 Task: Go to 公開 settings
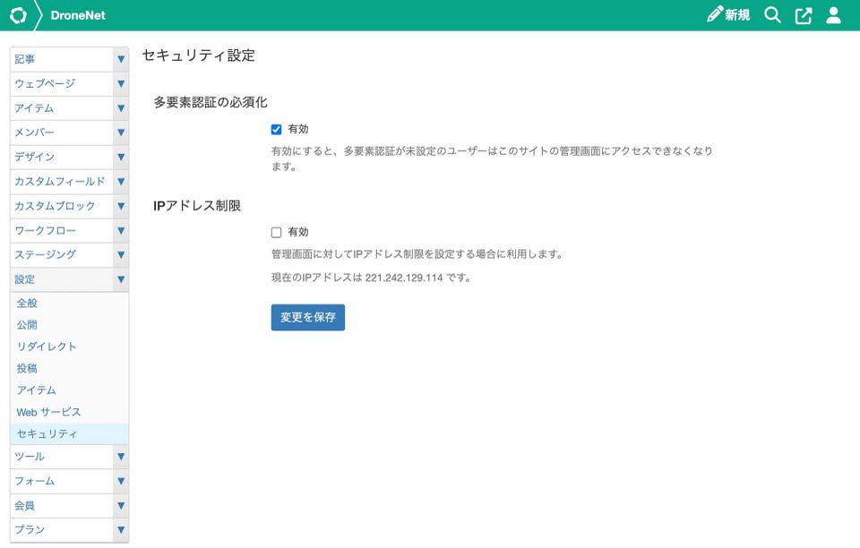[x=69, y=325]
